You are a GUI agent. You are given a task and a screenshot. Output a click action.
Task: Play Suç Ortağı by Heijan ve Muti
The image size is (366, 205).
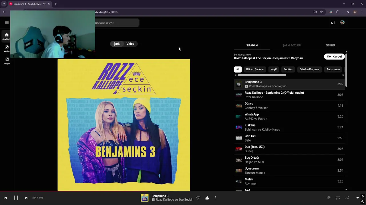coord(289,160)
